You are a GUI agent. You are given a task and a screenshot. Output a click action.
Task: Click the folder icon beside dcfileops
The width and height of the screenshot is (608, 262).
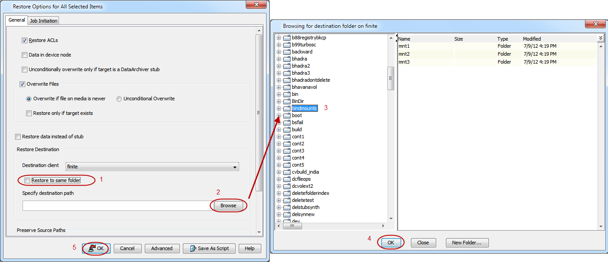[287, 179]
